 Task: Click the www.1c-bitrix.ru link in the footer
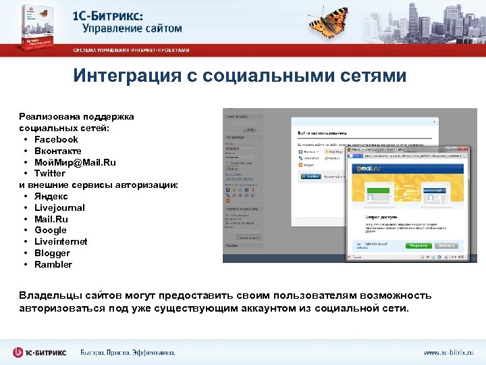point(448,353)
